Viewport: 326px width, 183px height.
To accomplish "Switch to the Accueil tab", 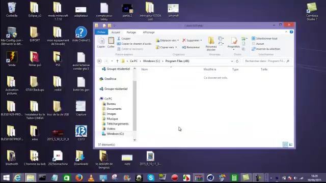I will tap(116, 33).
